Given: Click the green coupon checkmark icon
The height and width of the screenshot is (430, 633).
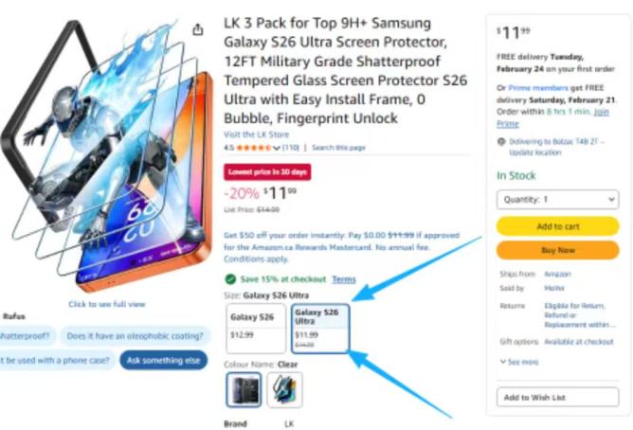Looking at the screenshot, I should point(230,279).
